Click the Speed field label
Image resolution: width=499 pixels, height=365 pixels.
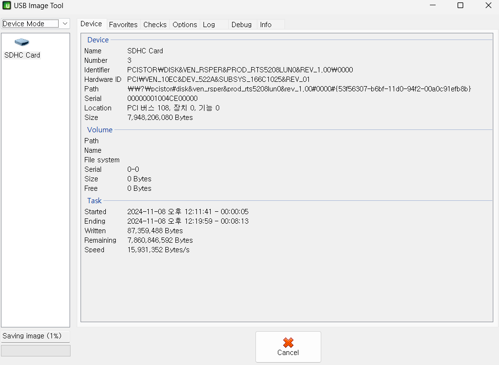click(x=94, y=250)
